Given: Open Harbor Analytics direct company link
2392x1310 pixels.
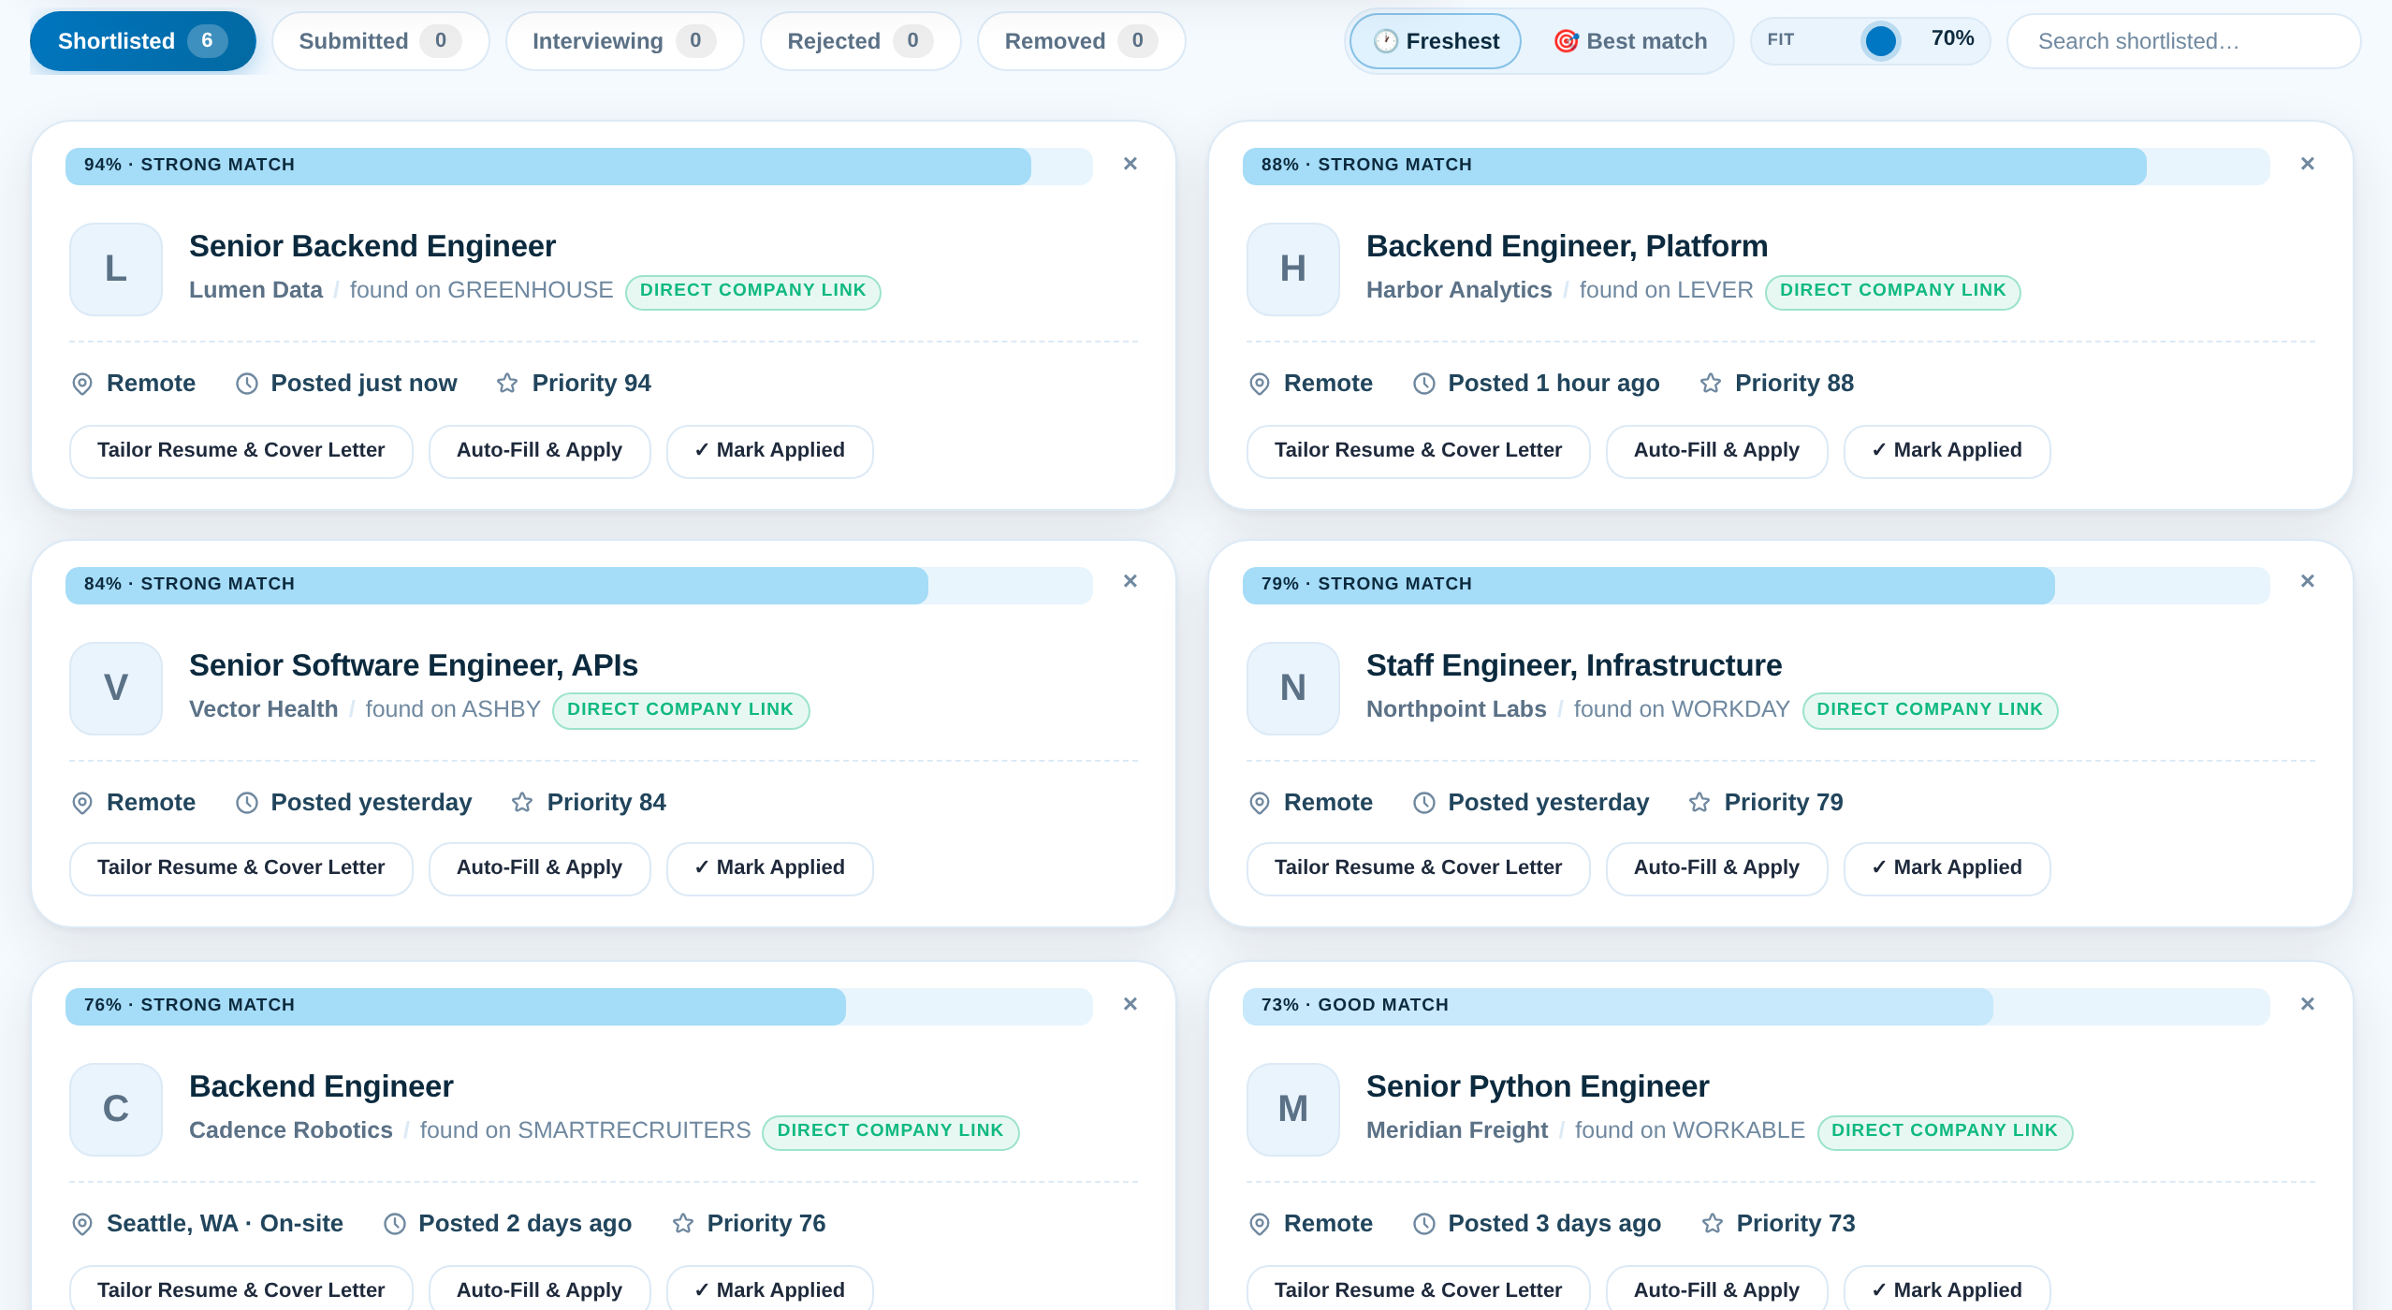Looking at the screenshot, I should click(x=1893, y=291).
